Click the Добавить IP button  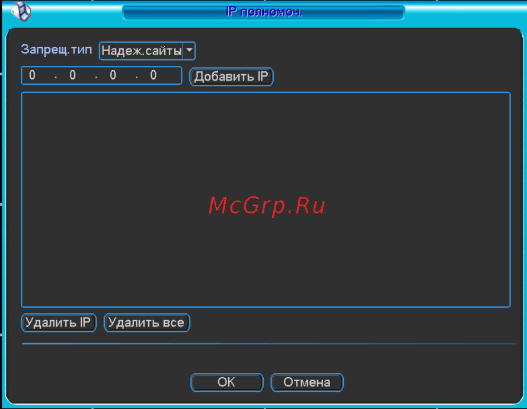(x=231, y=76)
